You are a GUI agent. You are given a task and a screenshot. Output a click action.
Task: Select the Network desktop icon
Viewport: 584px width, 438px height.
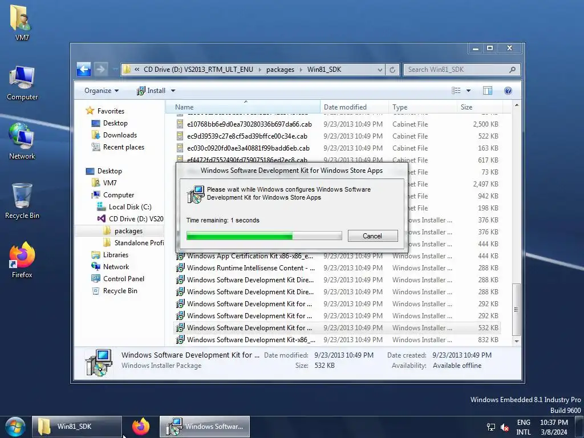(22, 141)
